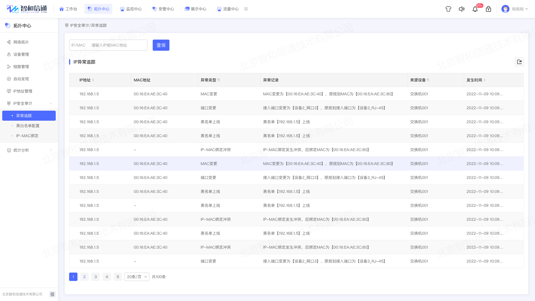This screenshot has width=535, height=301.
Task: Go to page 3
Action: (96, 277)
